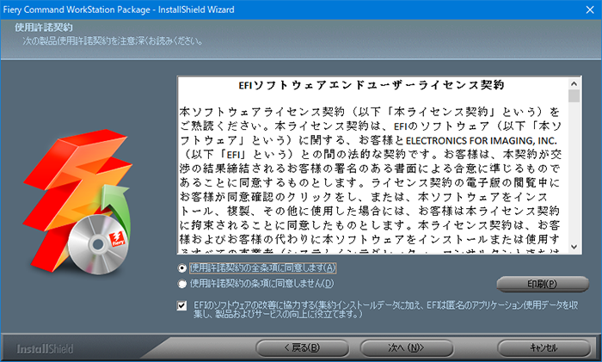The width and height of the screenshot is (602, 362).
Task: Proceed with the 次へ(N) button
Action: click(x=407, y=347)
